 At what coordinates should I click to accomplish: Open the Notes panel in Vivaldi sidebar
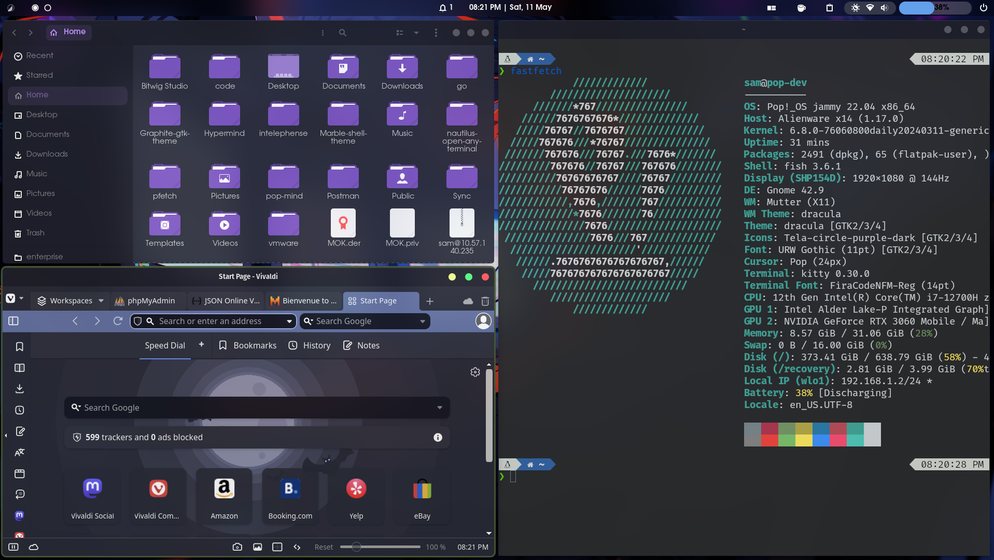coord(20,431)
